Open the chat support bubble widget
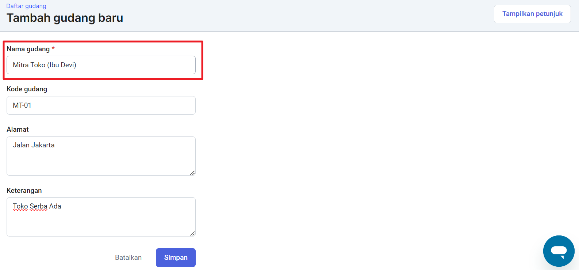The height and width of the screenshot is (270, 579). pyautogui.click(x=559, y=251)
